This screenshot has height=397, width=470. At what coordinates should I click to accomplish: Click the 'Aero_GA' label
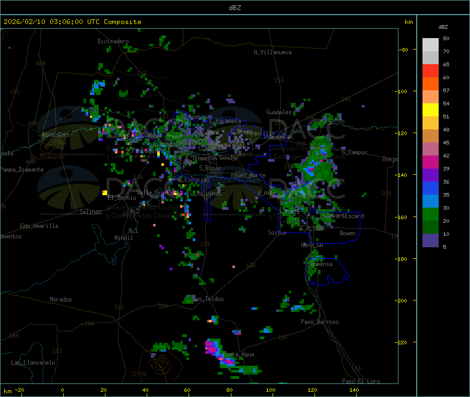tap(312, 245)
